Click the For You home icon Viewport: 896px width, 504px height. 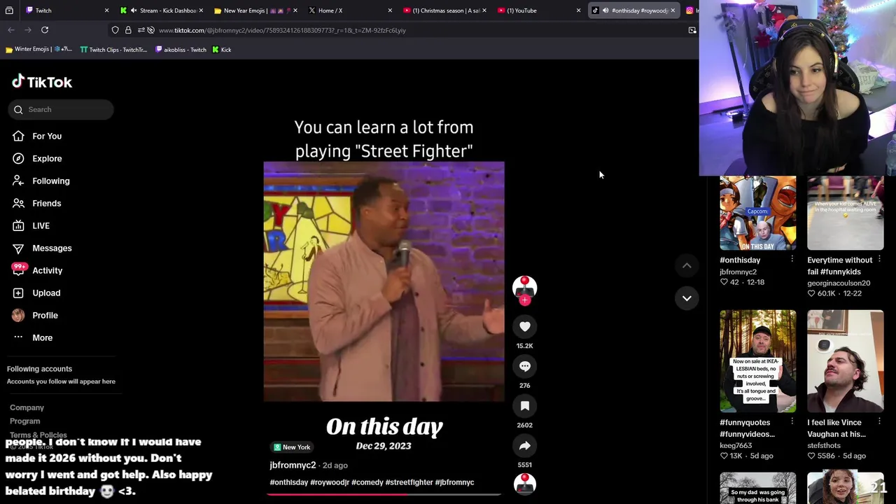[18, 136]
